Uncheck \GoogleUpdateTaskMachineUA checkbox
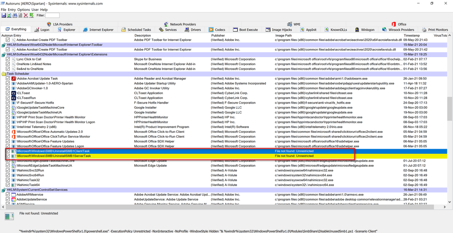 (8, 112)
